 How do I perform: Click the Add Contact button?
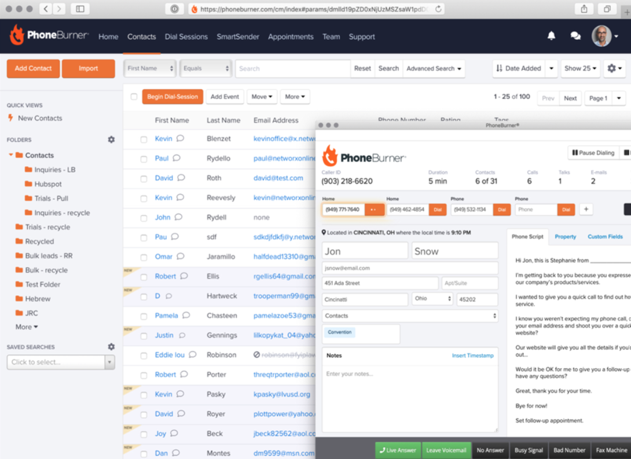[33, 68]
